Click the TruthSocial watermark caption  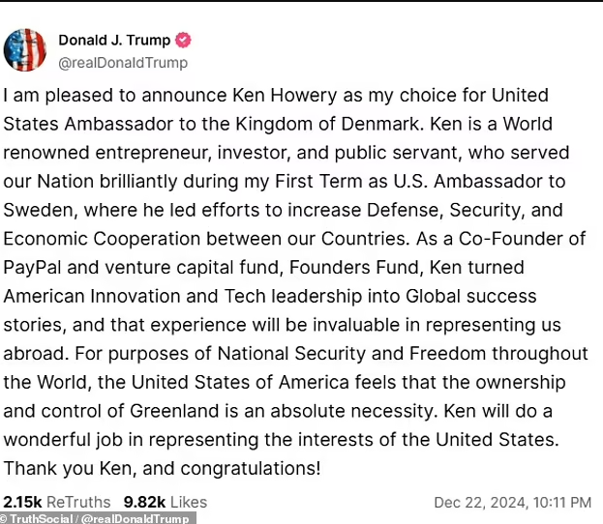click(98, 518)
